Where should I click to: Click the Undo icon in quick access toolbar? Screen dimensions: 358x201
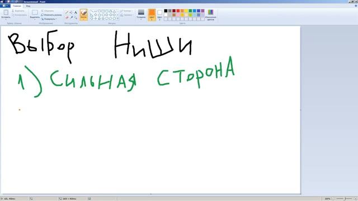(x=13, y=2)
